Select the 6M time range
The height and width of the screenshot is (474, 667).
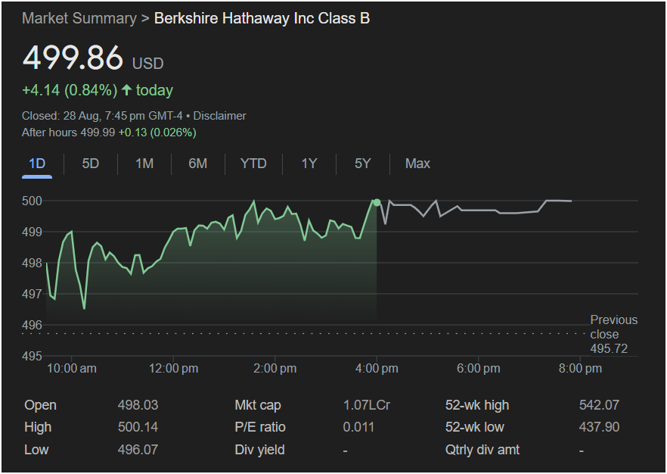click(197, 164)
